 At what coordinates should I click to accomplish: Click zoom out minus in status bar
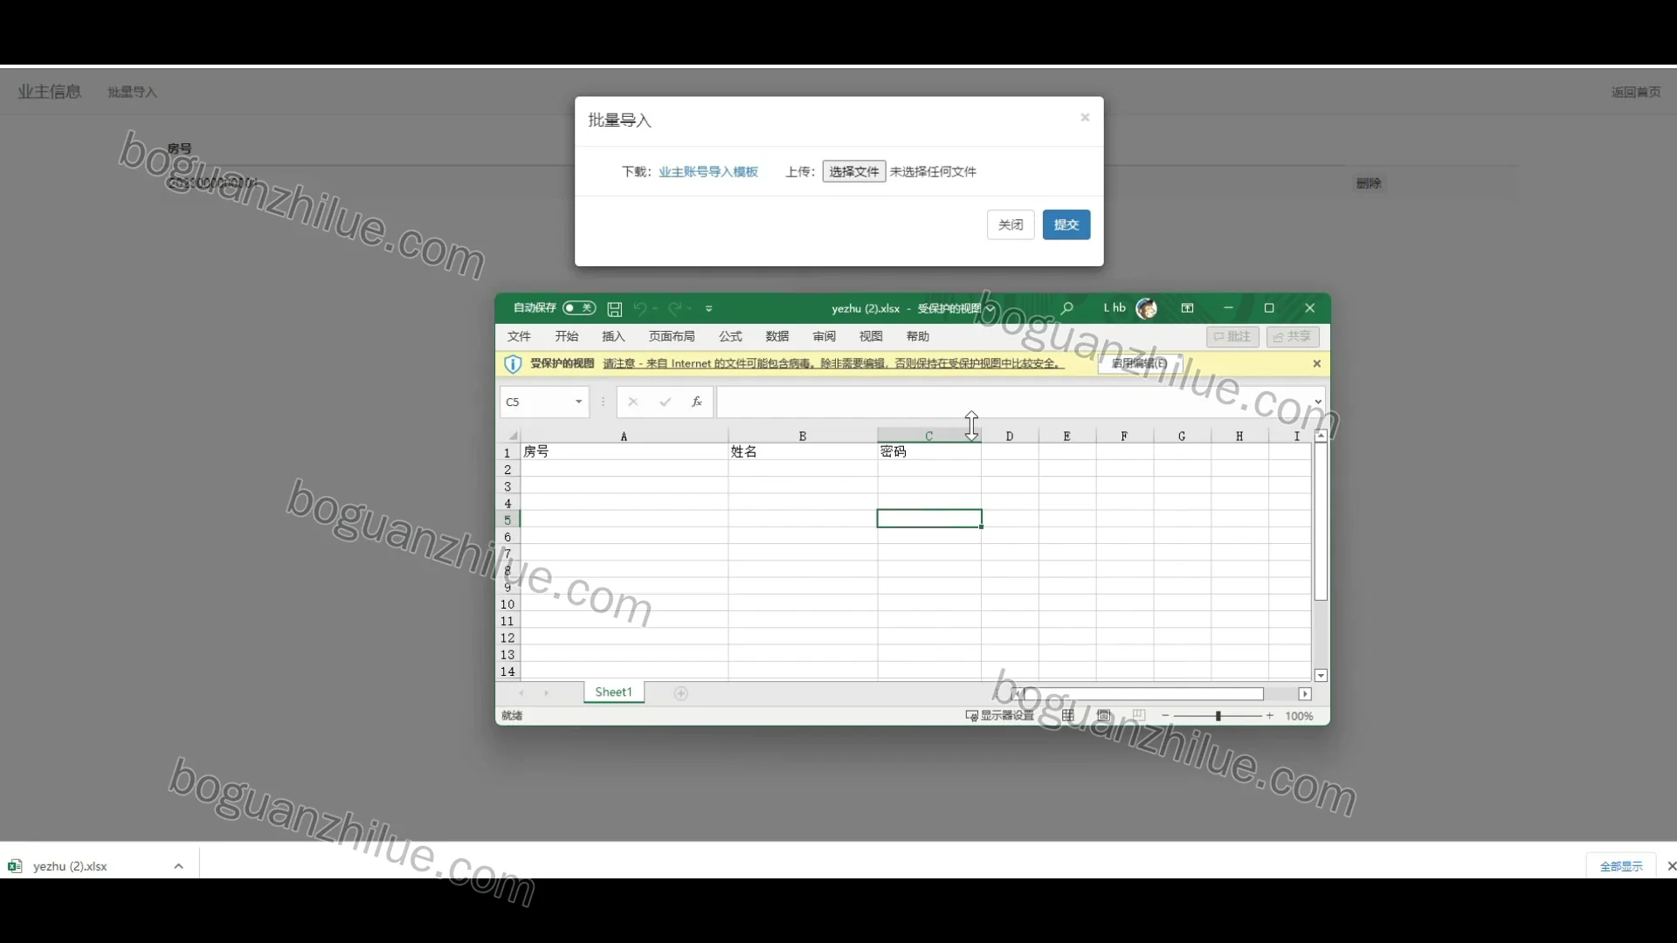click(x=1165, y=715)
